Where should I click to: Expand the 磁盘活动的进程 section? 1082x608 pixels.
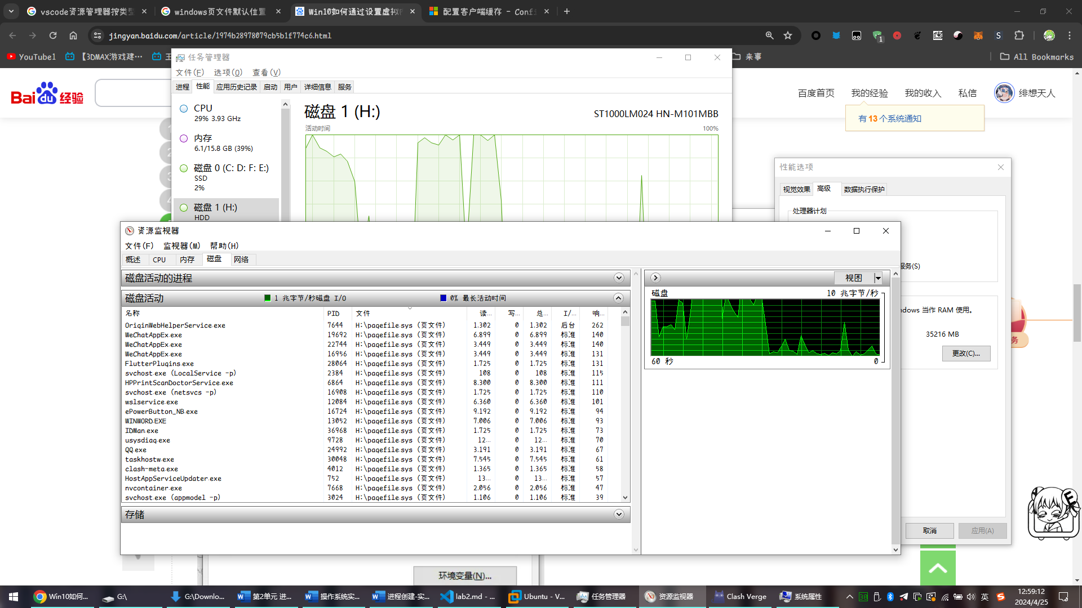click(x=619, y=278)
